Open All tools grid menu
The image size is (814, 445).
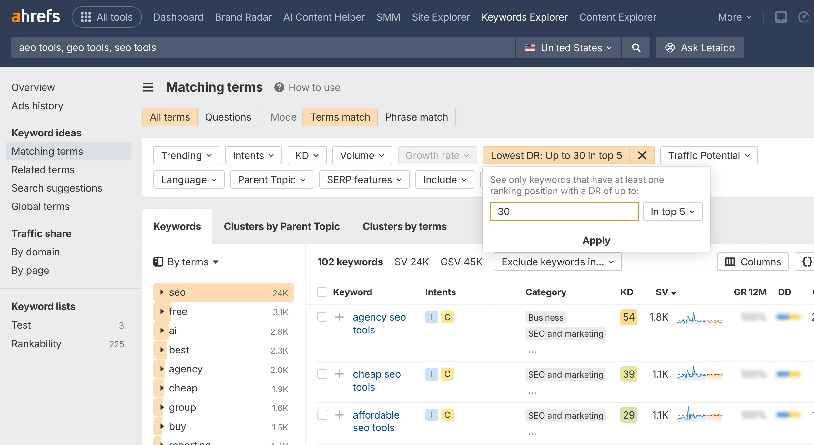107,17
